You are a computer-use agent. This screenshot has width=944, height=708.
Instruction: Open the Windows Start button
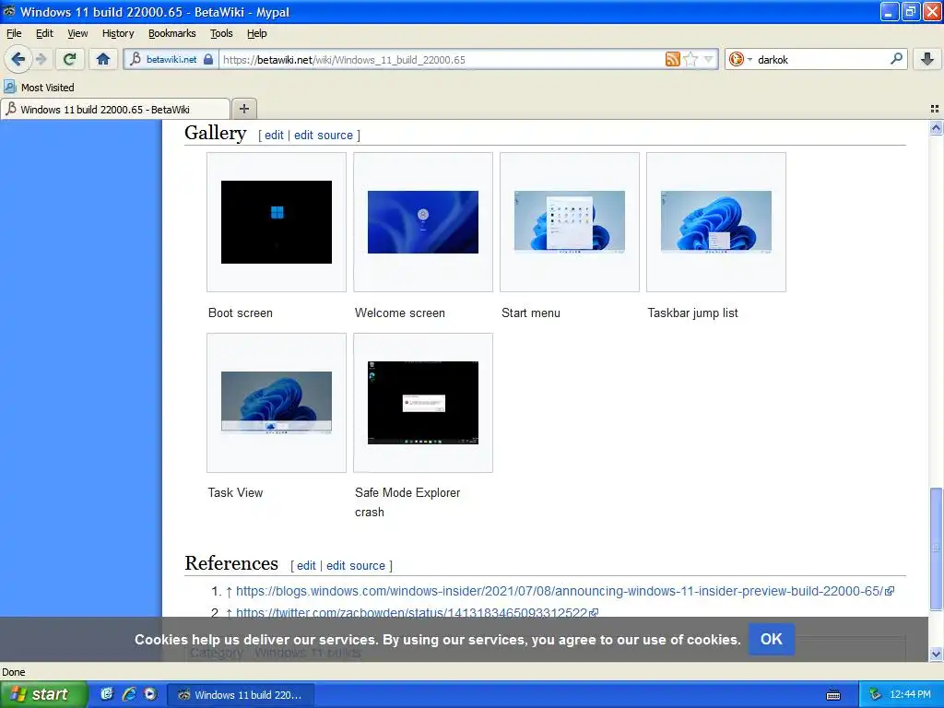(x=43, y=694)
